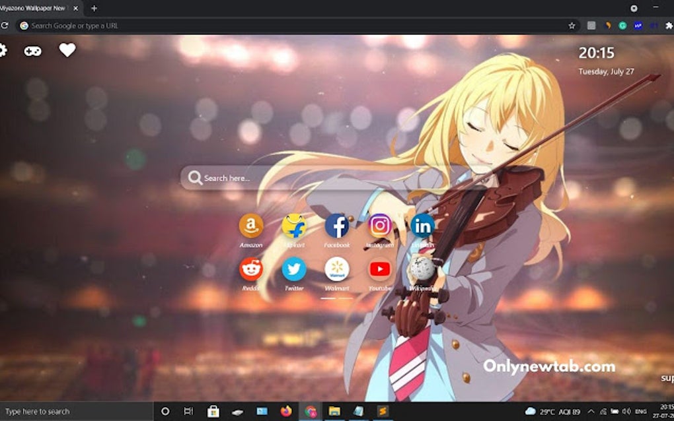Open the Youtube shortcut
Image resolution: width=674 pixels, height=421 pixels.
point(380,269)
